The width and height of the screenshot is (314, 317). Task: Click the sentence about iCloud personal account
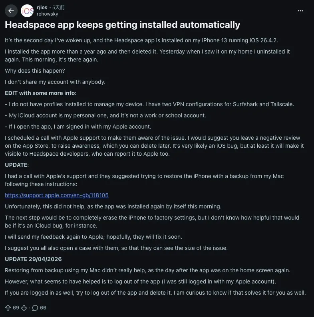point(105,115)
